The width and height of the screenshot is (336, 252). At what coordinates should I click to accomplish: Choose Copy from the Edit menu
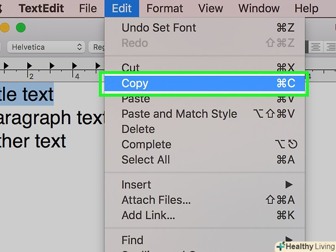[x=204, y=83]
